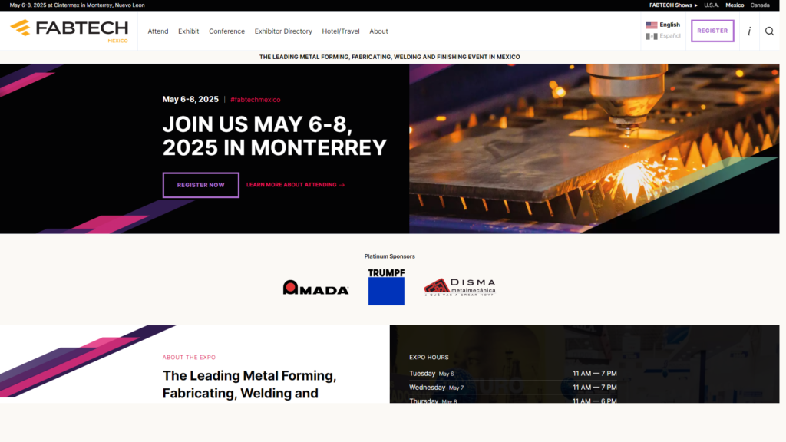Follow Learn More About Attending link
Screen dimensions: 786x442
pos(296,185)
